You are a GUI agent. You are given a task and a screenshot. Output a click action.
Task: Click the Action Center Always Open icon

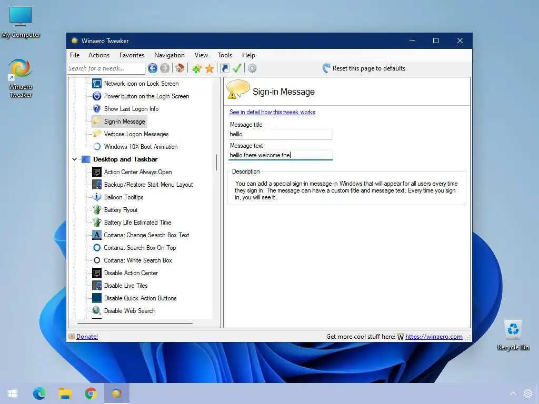click(97, 172)
